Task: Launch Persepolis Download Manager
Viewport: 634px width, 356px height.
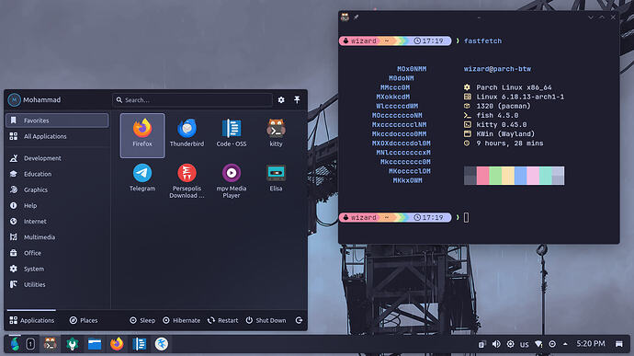Action: (187, 180)
